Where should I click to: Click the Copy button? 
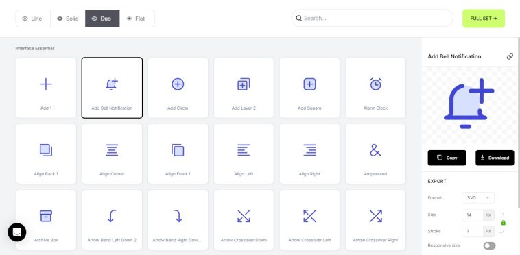[447, 158]
